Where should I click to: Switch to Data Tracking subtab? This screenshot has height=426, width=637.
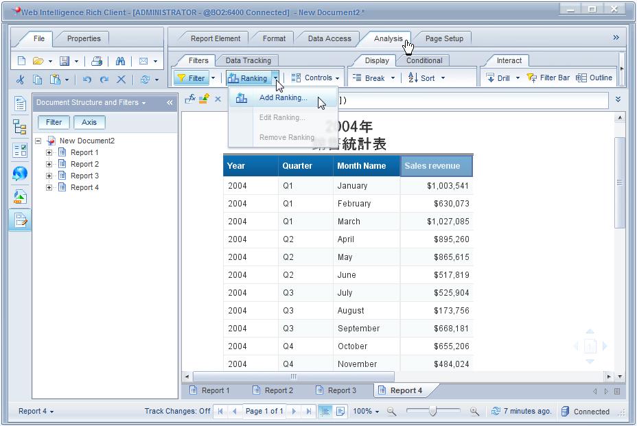tap(248, 60)
